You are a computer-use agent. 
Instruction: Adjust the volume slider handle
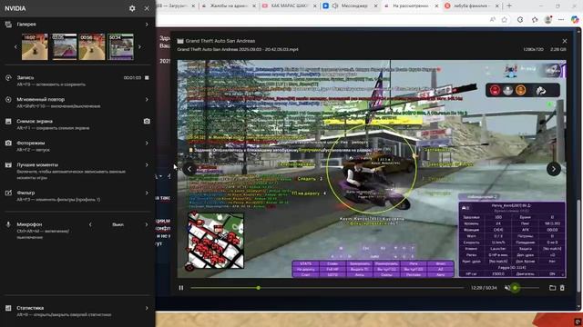(515, 288)
